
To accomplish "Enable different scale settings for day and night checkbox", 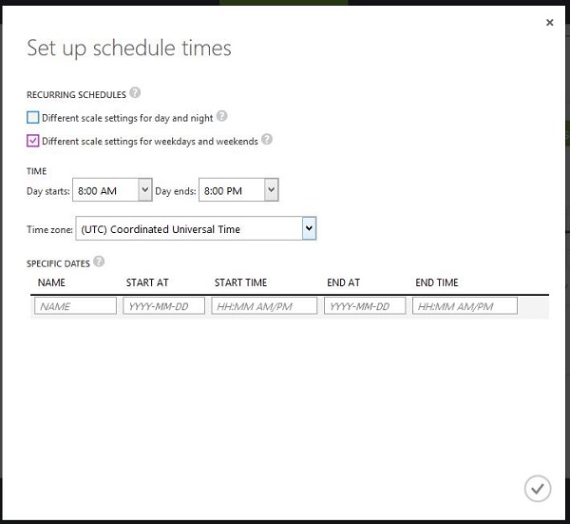I will [x=33, y=117].
